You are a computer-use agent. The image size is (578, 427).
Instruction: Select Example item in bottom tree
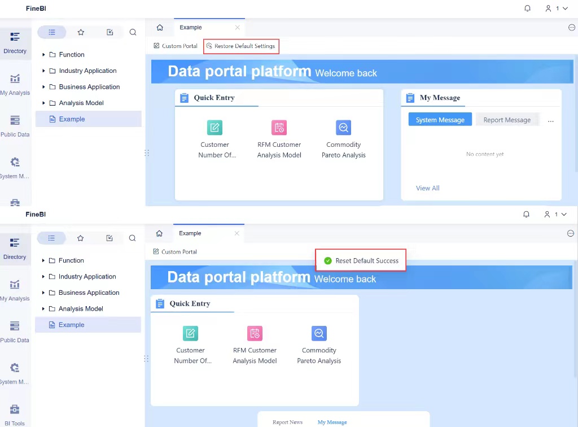coord(88,325)
